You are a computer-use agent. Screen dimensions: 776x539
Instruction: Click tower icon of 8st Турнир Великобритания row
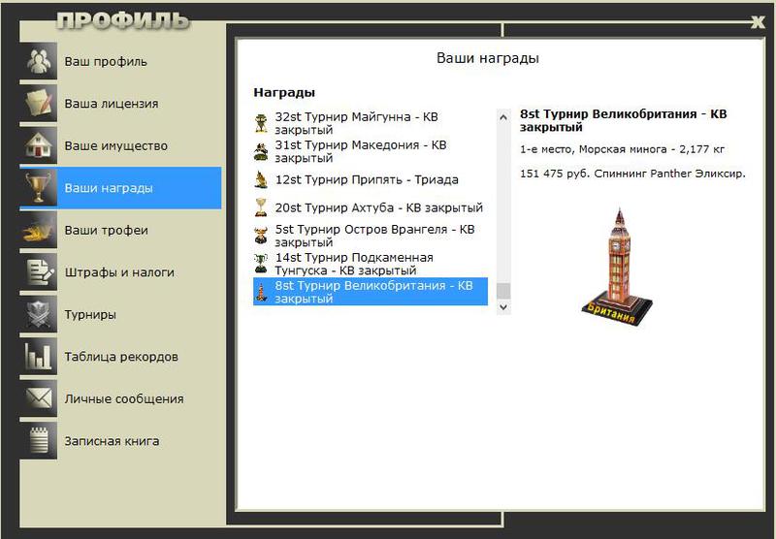pyautogui.click(x=261, y=292)
